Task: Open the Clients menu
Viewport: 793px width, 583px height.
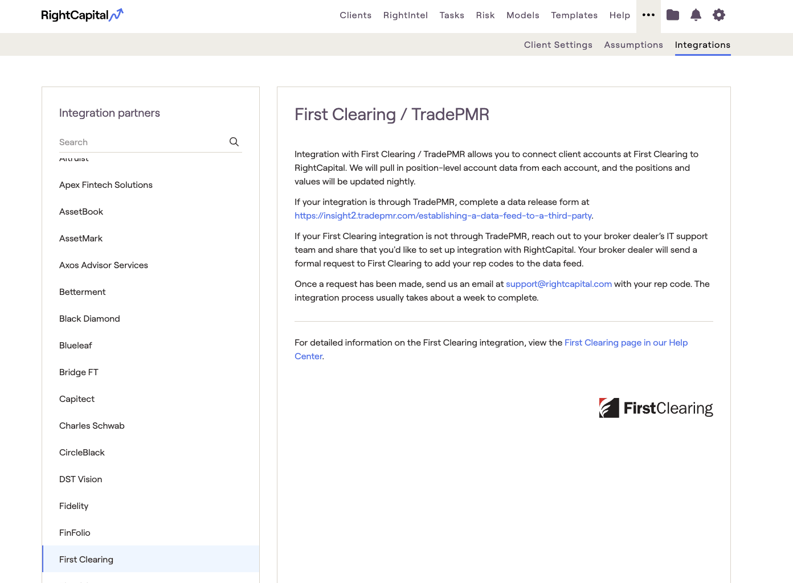Action: [355, 15]
